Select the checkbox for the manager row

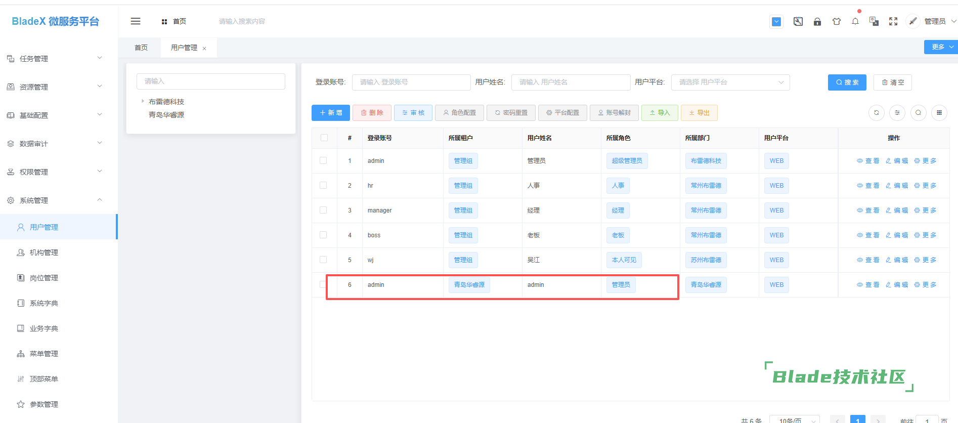[323, 210]
